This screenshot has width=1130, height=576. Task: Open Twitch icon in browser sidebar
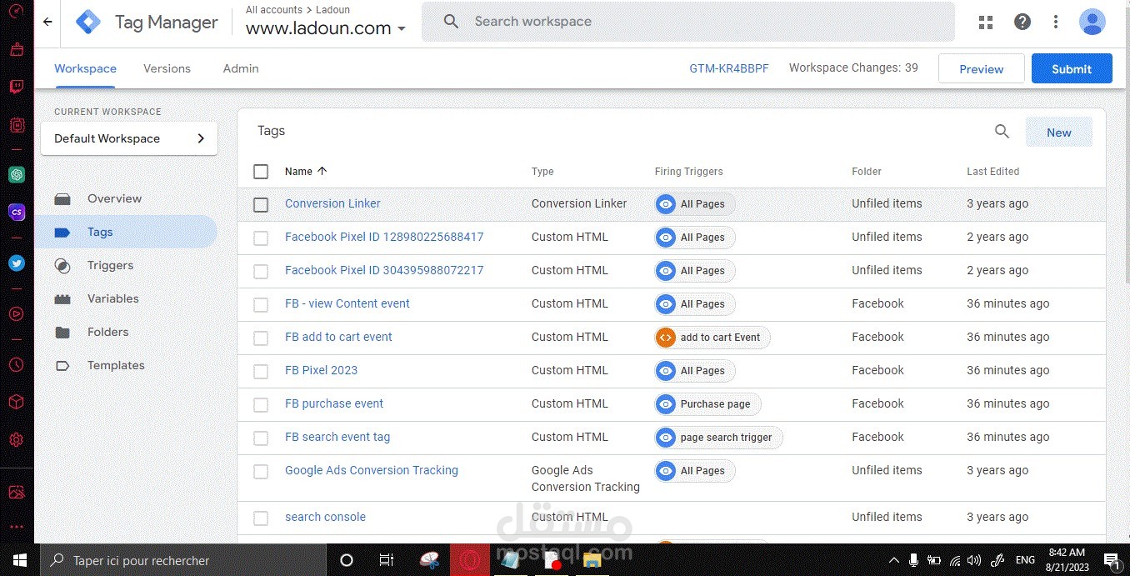coord(17,87)
